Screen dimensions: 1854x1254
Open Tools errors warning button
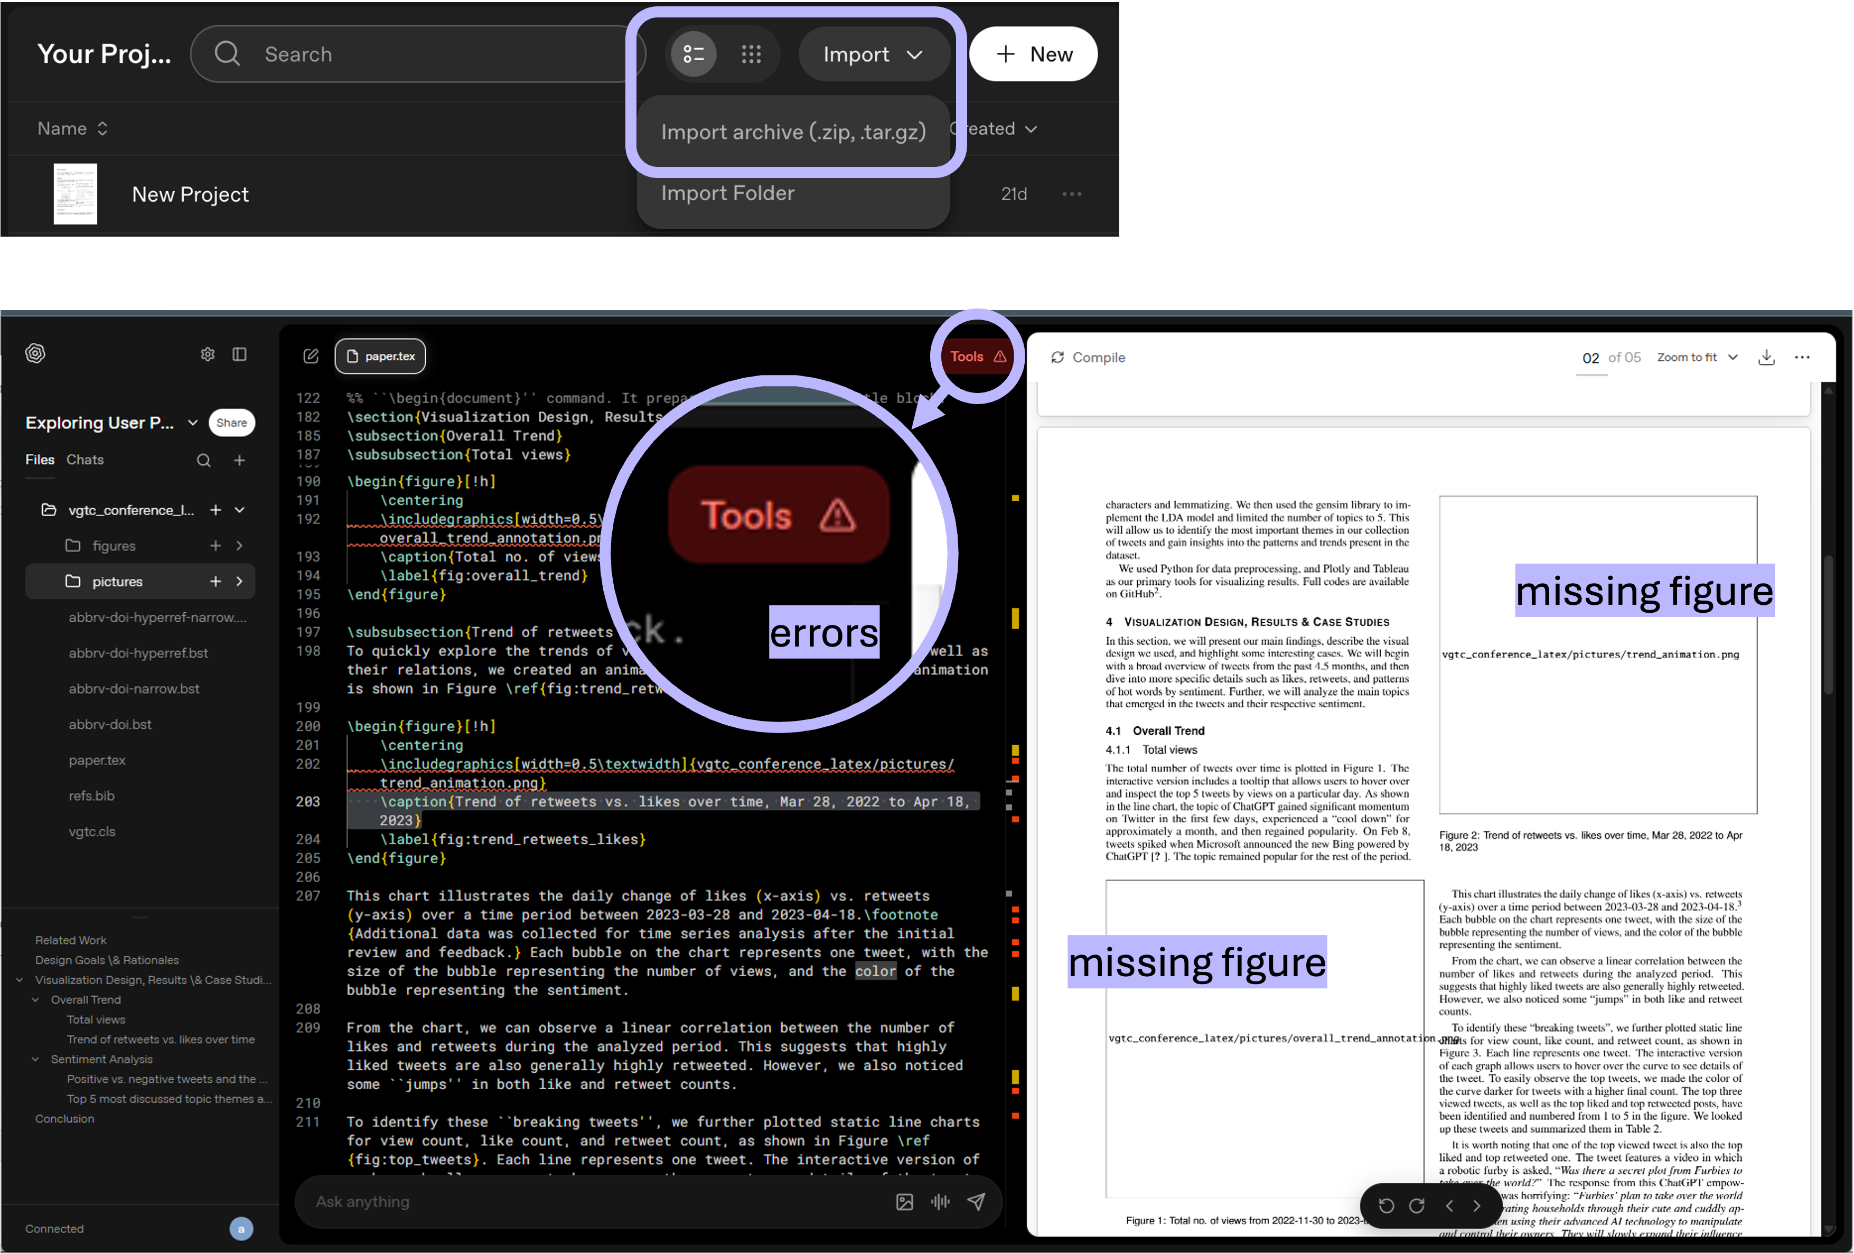(x=977, y=357)
